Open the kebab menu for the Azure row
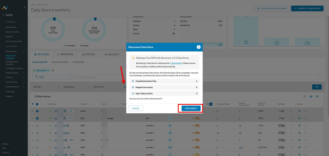The image size is (329, 156). coord(305,111)
